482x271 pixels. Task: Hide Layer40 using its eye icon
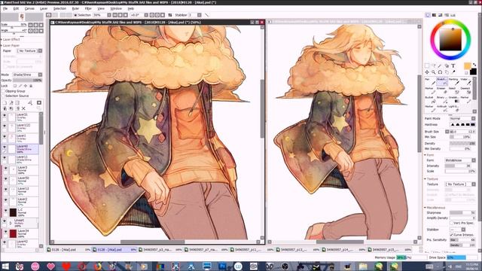point(5,148)
